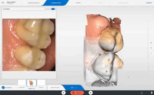Open the DESIGN phase tab
The width and height of the screenshot is (154, 95).
[101, 3]
